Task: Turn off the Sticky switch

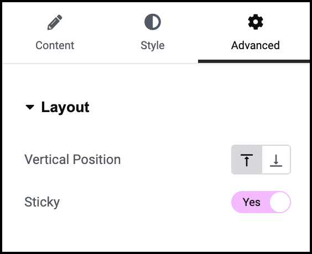Action: point(261,202)
